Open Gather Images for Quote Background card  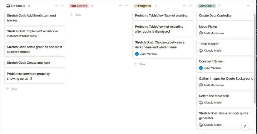[225, 82]
